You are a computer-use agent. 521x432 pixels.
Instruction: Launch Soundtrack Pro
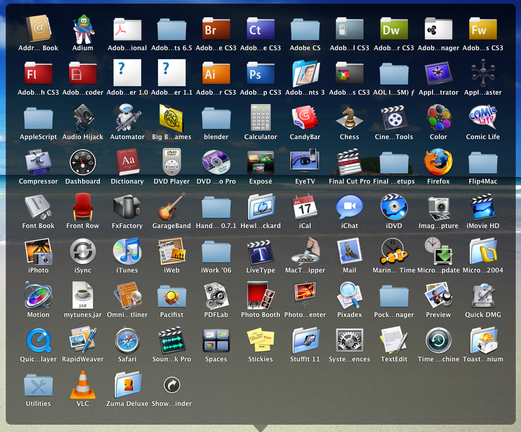coord(172,340)
